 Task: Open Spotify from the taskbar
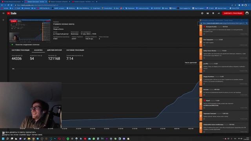click(x=68, y=139)
